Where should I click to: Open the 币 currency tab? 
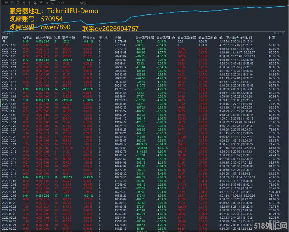point(41,3)
